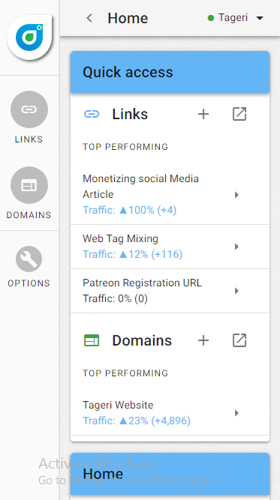This screenshot has height=500, width=280.
Task: Click the Tageri Website domain entry
Action: [x=170, y=413]
